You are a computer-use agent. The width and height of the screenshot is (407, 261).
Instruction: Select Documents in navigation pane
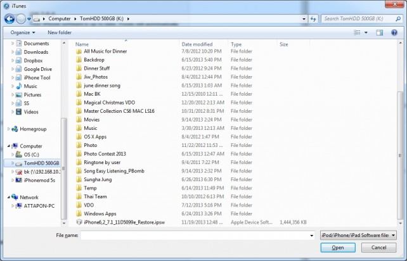(36, 43)
